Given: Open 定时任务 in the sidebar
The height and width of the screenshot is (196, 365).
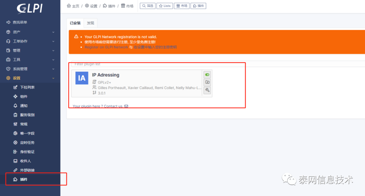Looking at the screenshot, I should (x=24, y=143).
